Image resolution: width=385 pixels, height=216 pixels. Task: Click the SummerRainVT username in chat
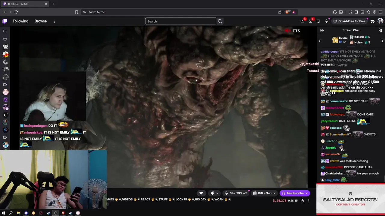click(341, 135)
